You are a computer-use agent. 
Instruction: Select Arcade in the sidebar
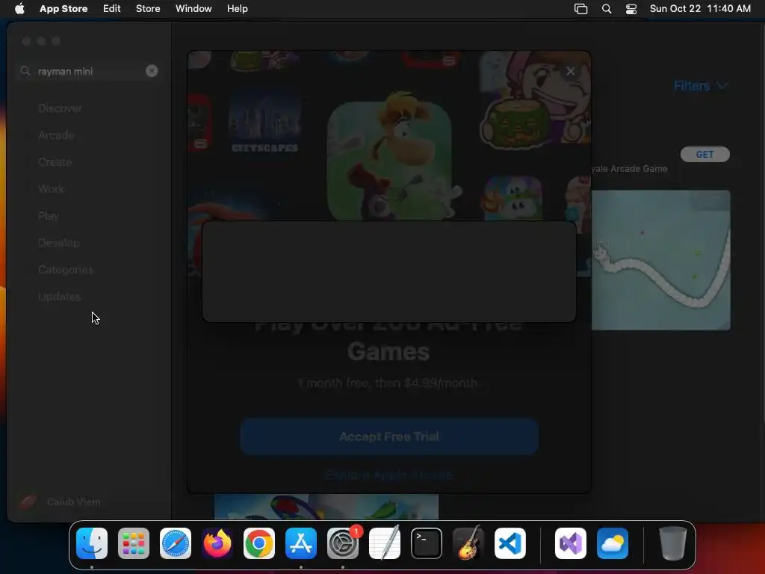(56, 135)
